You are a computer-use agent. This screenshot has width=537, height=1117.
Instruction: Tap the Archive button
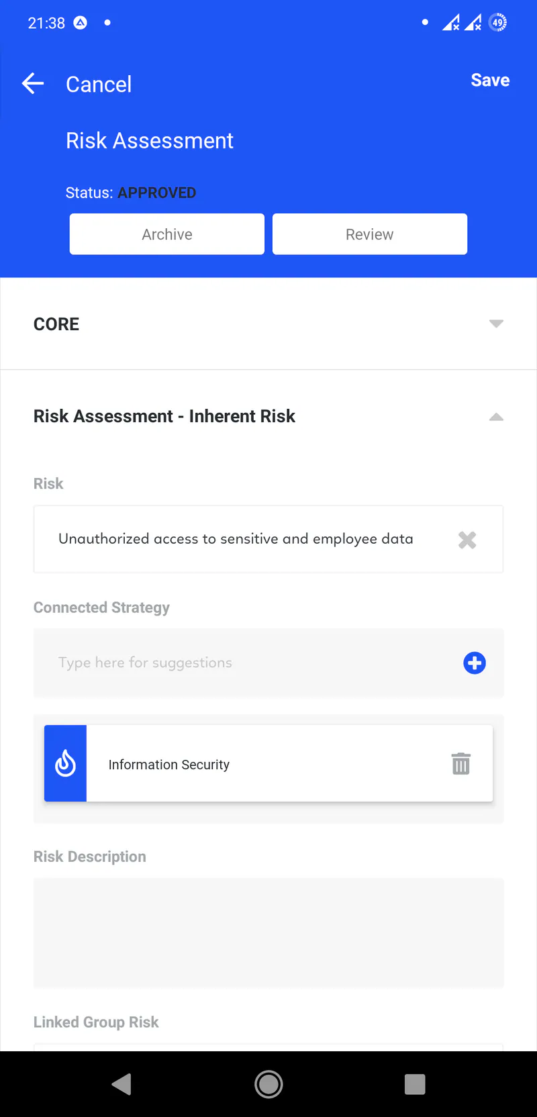167,234
